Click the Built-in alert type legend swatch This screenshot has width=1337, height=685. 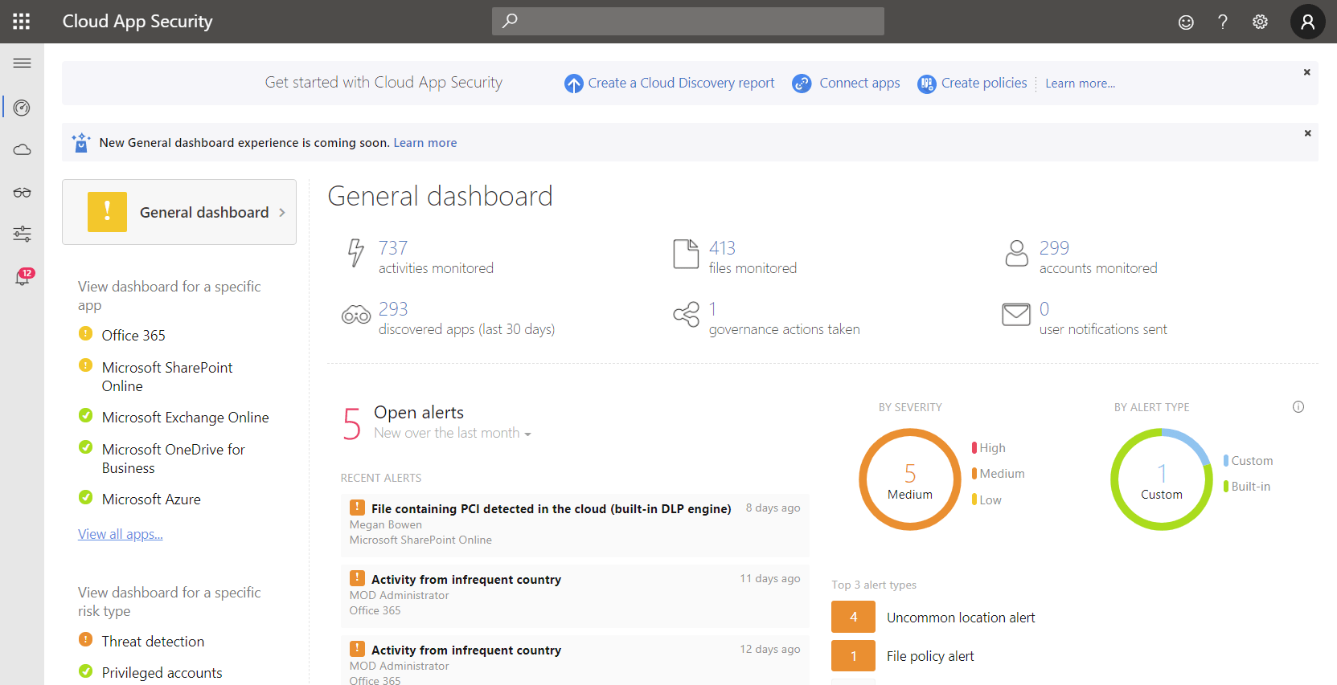click(x=1226, y=487)
